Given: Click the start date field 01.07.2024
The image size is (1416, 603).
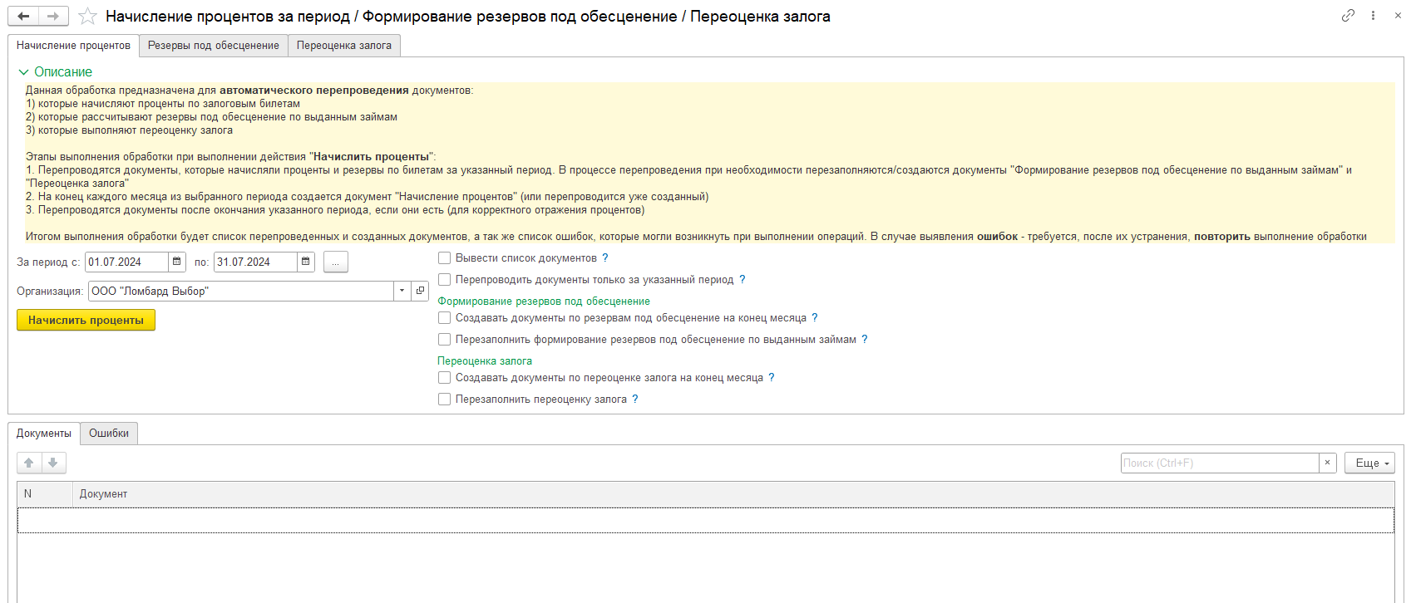Looking at the screenshot, I should (x=127, y=262).
